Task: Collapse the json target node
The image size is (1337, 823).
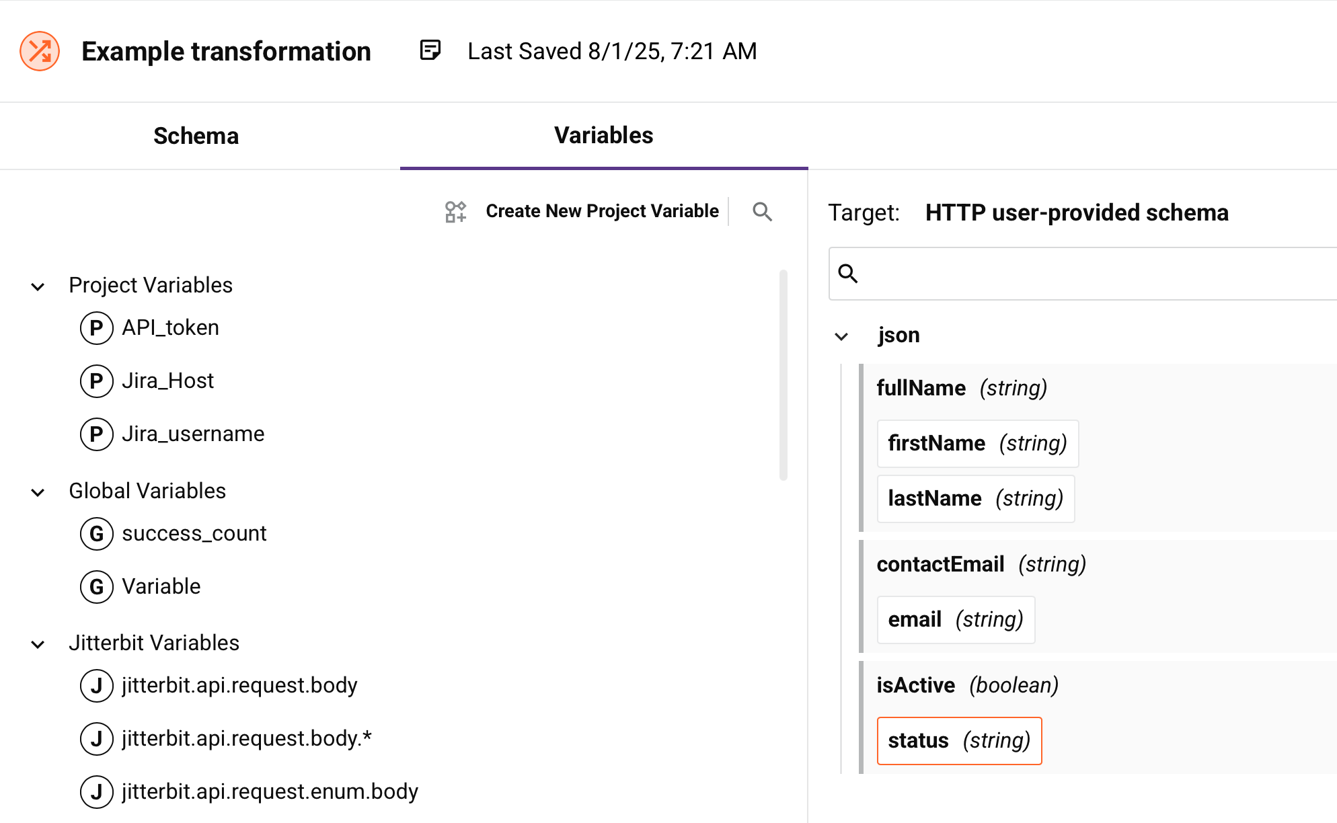Action: click(841, 336)
